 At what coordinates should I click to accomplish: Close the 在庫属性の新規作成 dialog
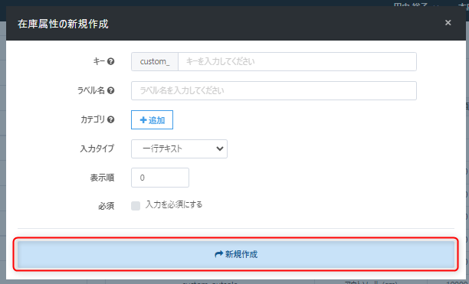[x=448, y=23]
